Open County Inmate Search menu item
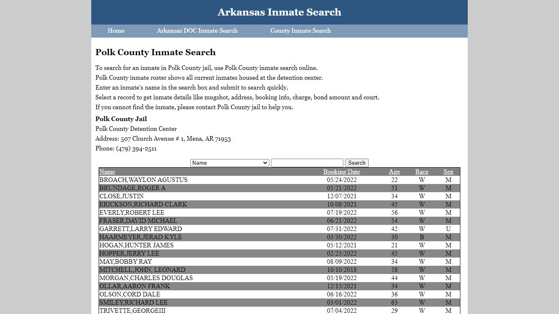This screenshot has width=559, height=314. pos(300,31)
